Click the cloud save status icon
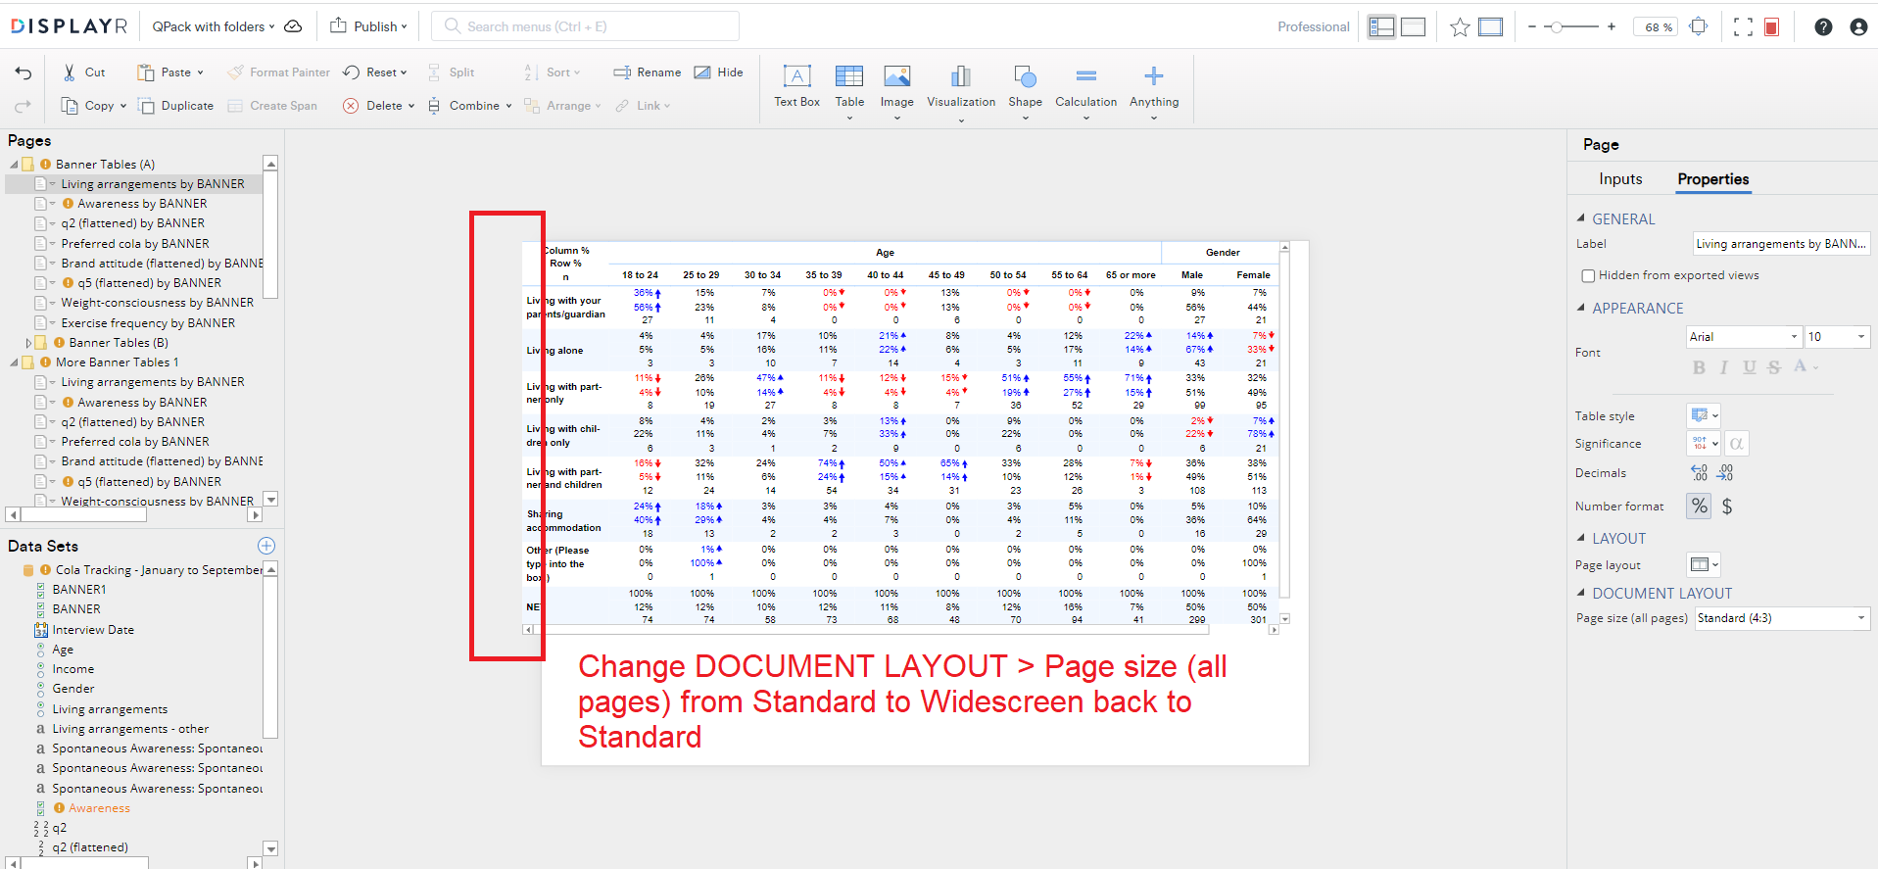Image resolution: width=1878 pixels, height=869 pixels. tap(293, 26)
